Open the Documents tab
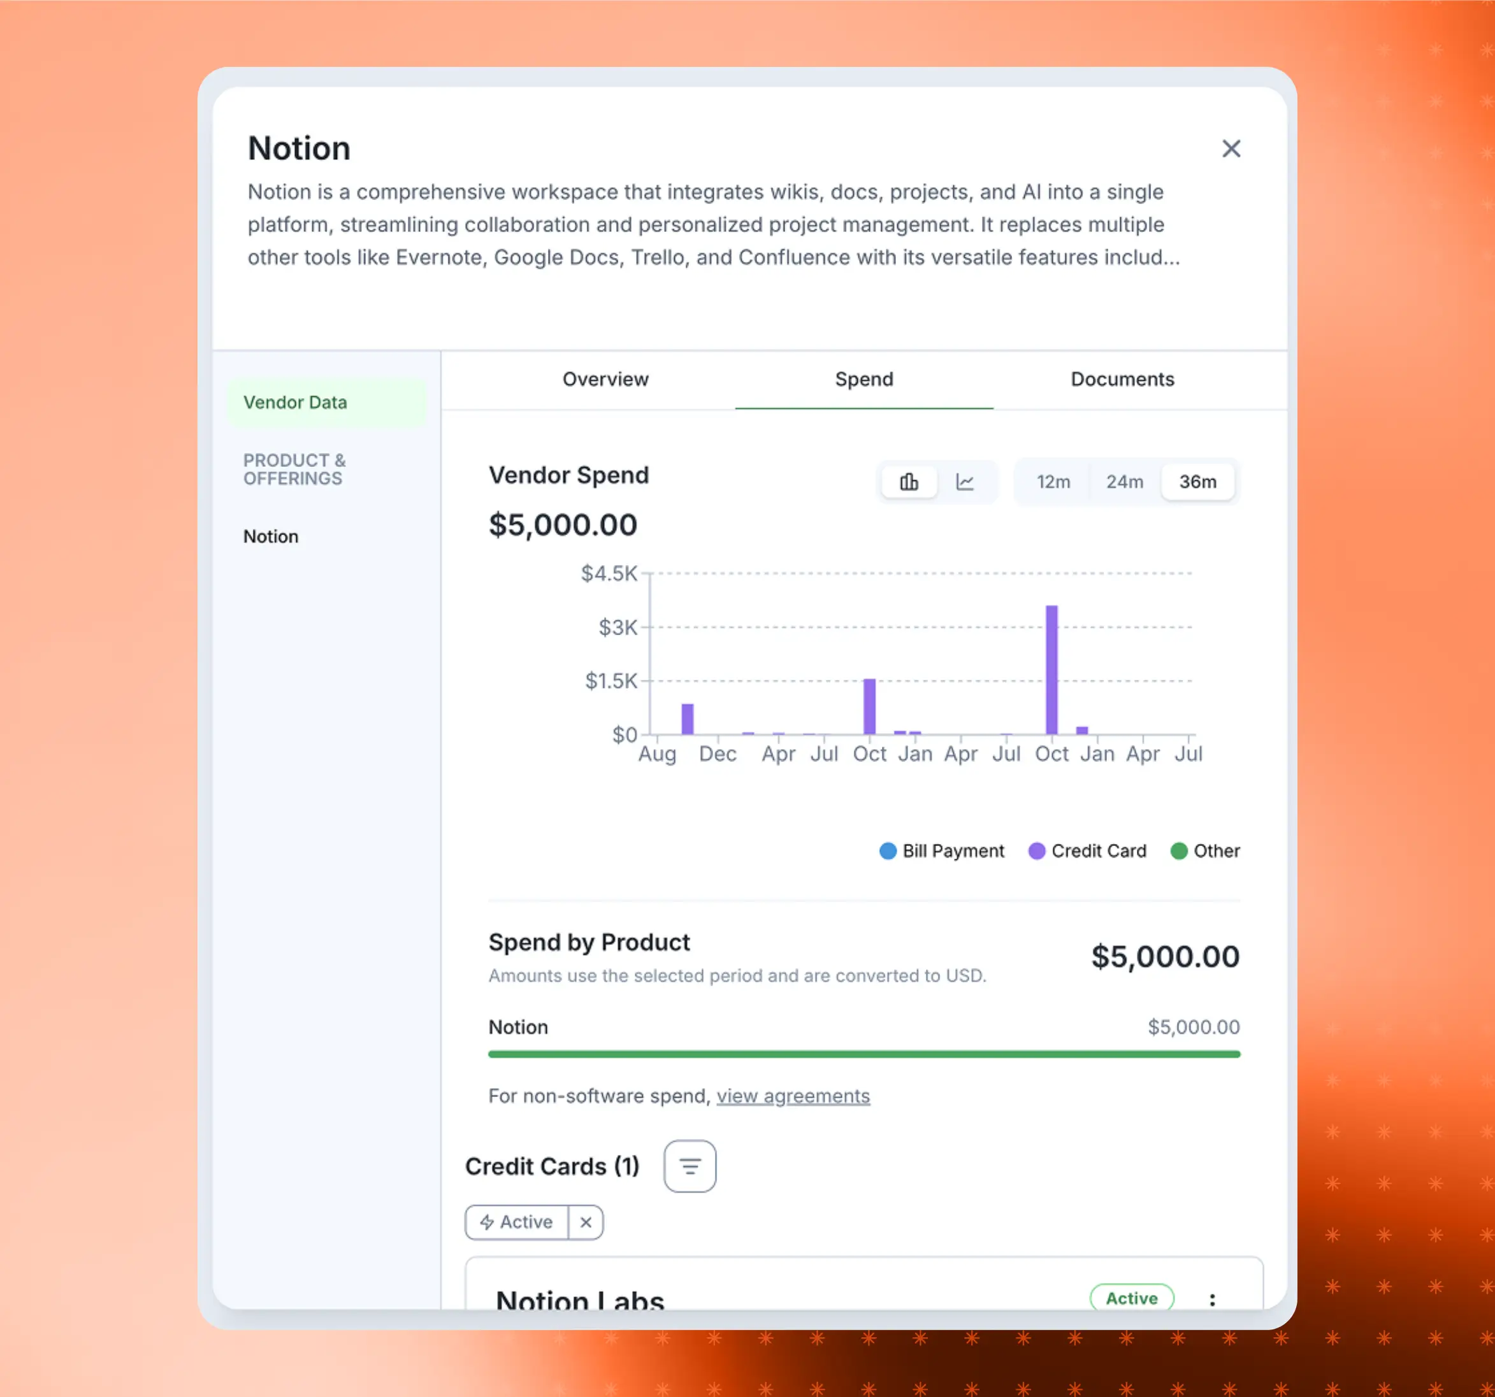1495x1397 pixels. [x=1122, y=380]
